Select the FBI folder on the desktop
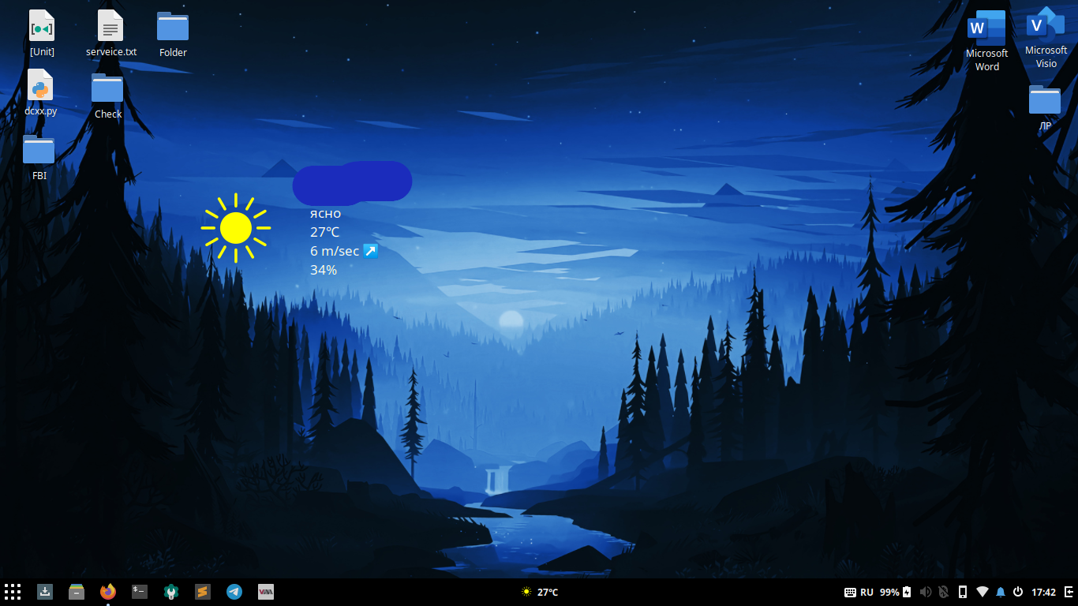Screen dimensions: 1078x606 [39, 157]
